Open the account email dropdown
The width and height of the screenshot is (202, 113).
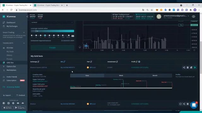(x=176, y=16)
